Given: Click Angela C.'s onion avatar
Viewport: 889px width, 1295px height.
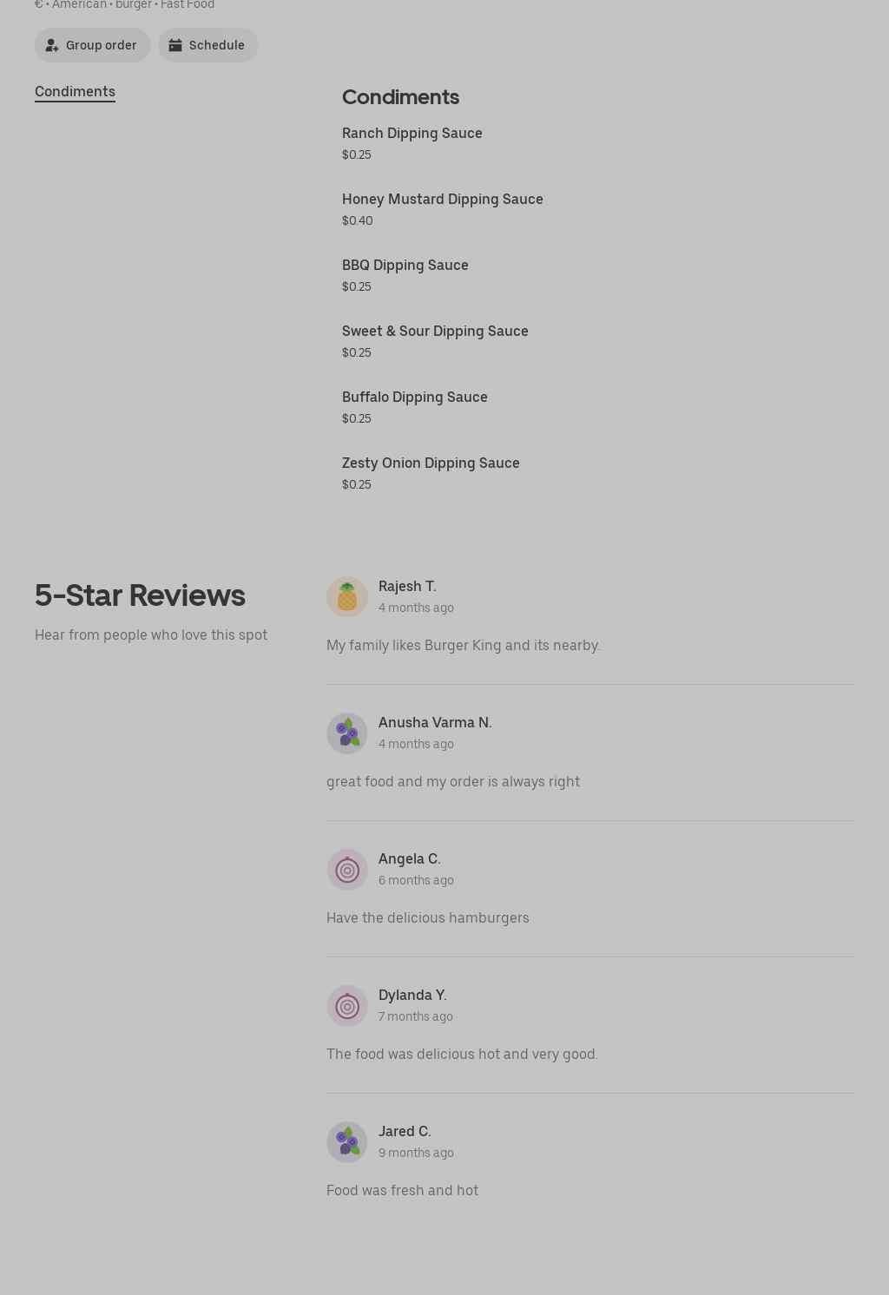Looking at the screenshot, I should tap(347, 870).
